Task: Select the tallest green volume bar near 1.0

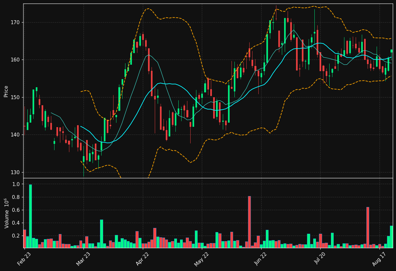Action: [x=30, y=216]
